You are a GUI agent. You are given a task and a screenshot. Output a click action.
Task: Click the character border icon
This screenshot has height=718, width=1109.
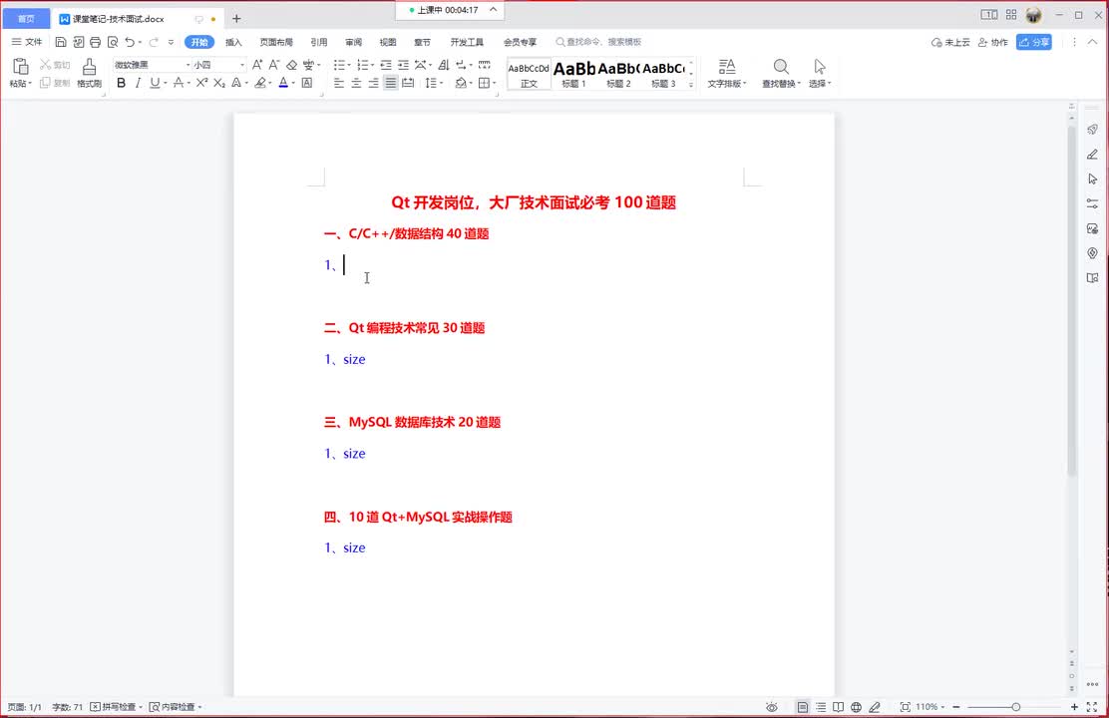pos(307,83)
